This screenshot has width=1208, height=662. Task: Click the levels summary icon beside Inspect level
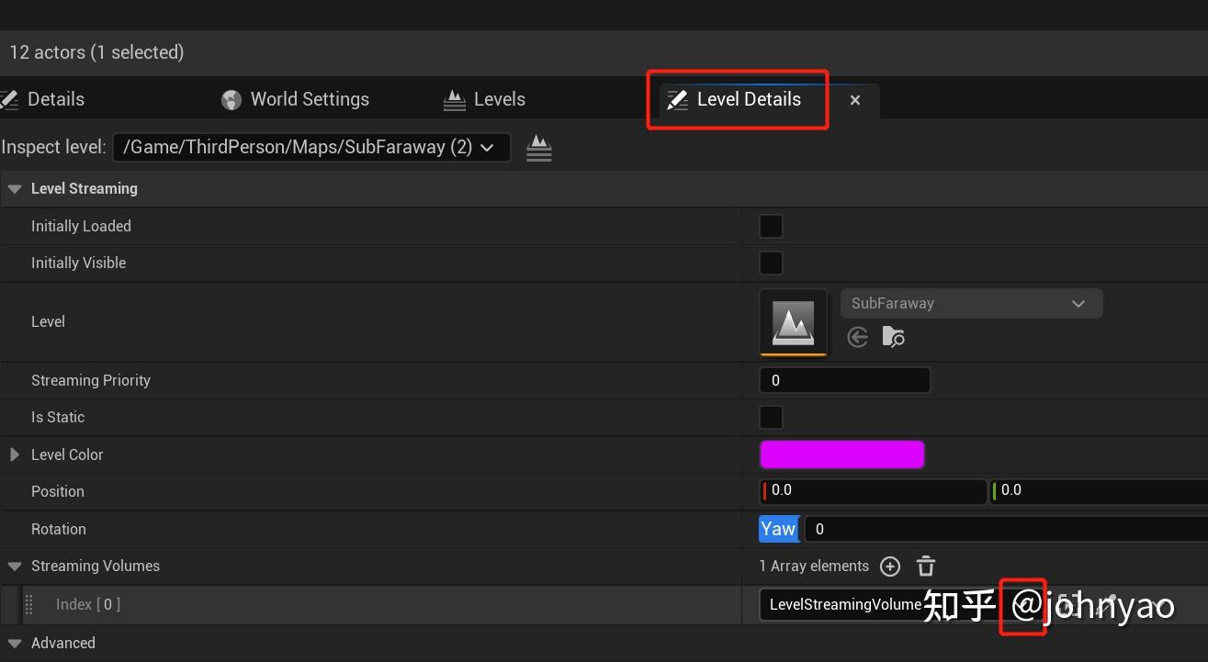[539, 147]
